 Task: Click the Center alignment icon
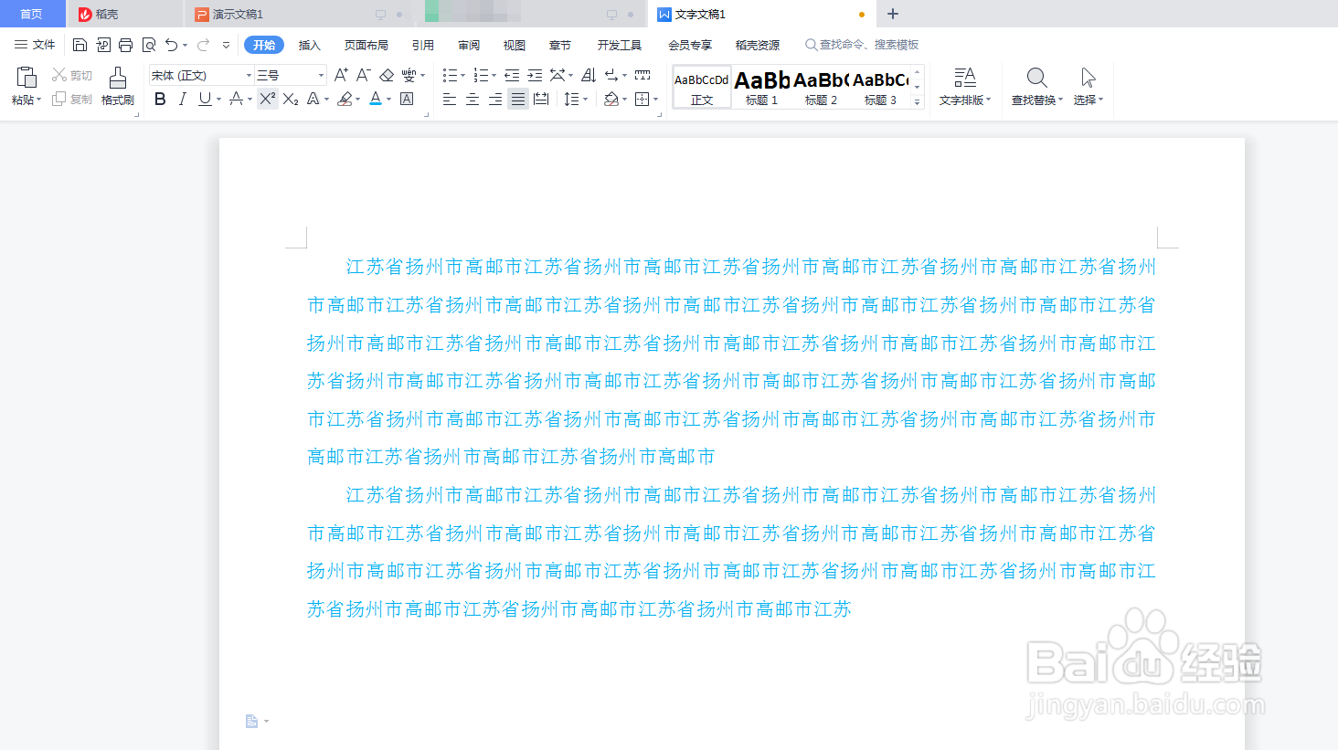point(473,99)
